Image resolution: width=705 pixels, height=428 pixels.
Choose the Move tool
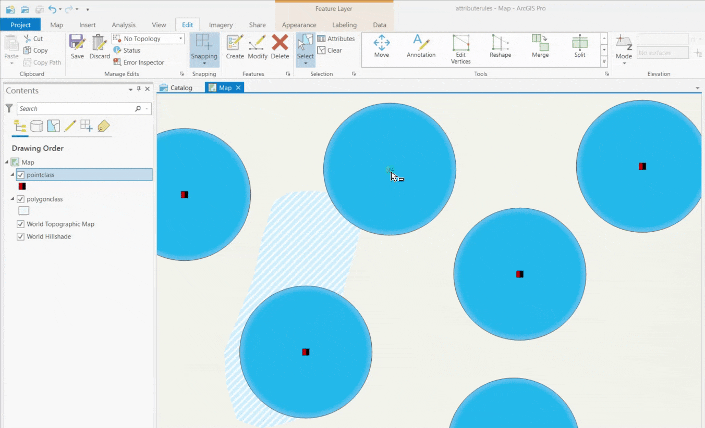tap(382, 47)
